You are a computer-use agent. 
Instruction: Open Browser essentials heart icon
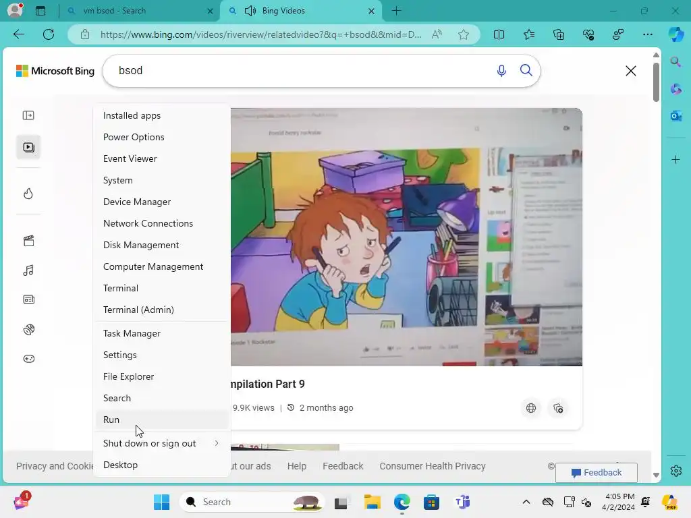588,34
